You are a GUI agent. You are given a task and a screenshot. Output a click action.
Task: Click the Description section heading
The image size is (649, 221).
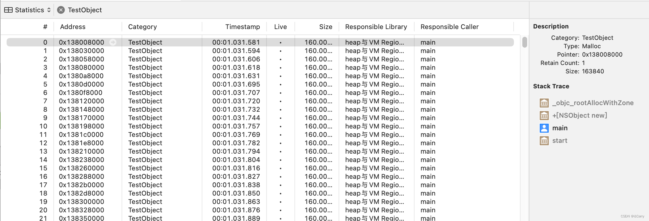point(551,26)
